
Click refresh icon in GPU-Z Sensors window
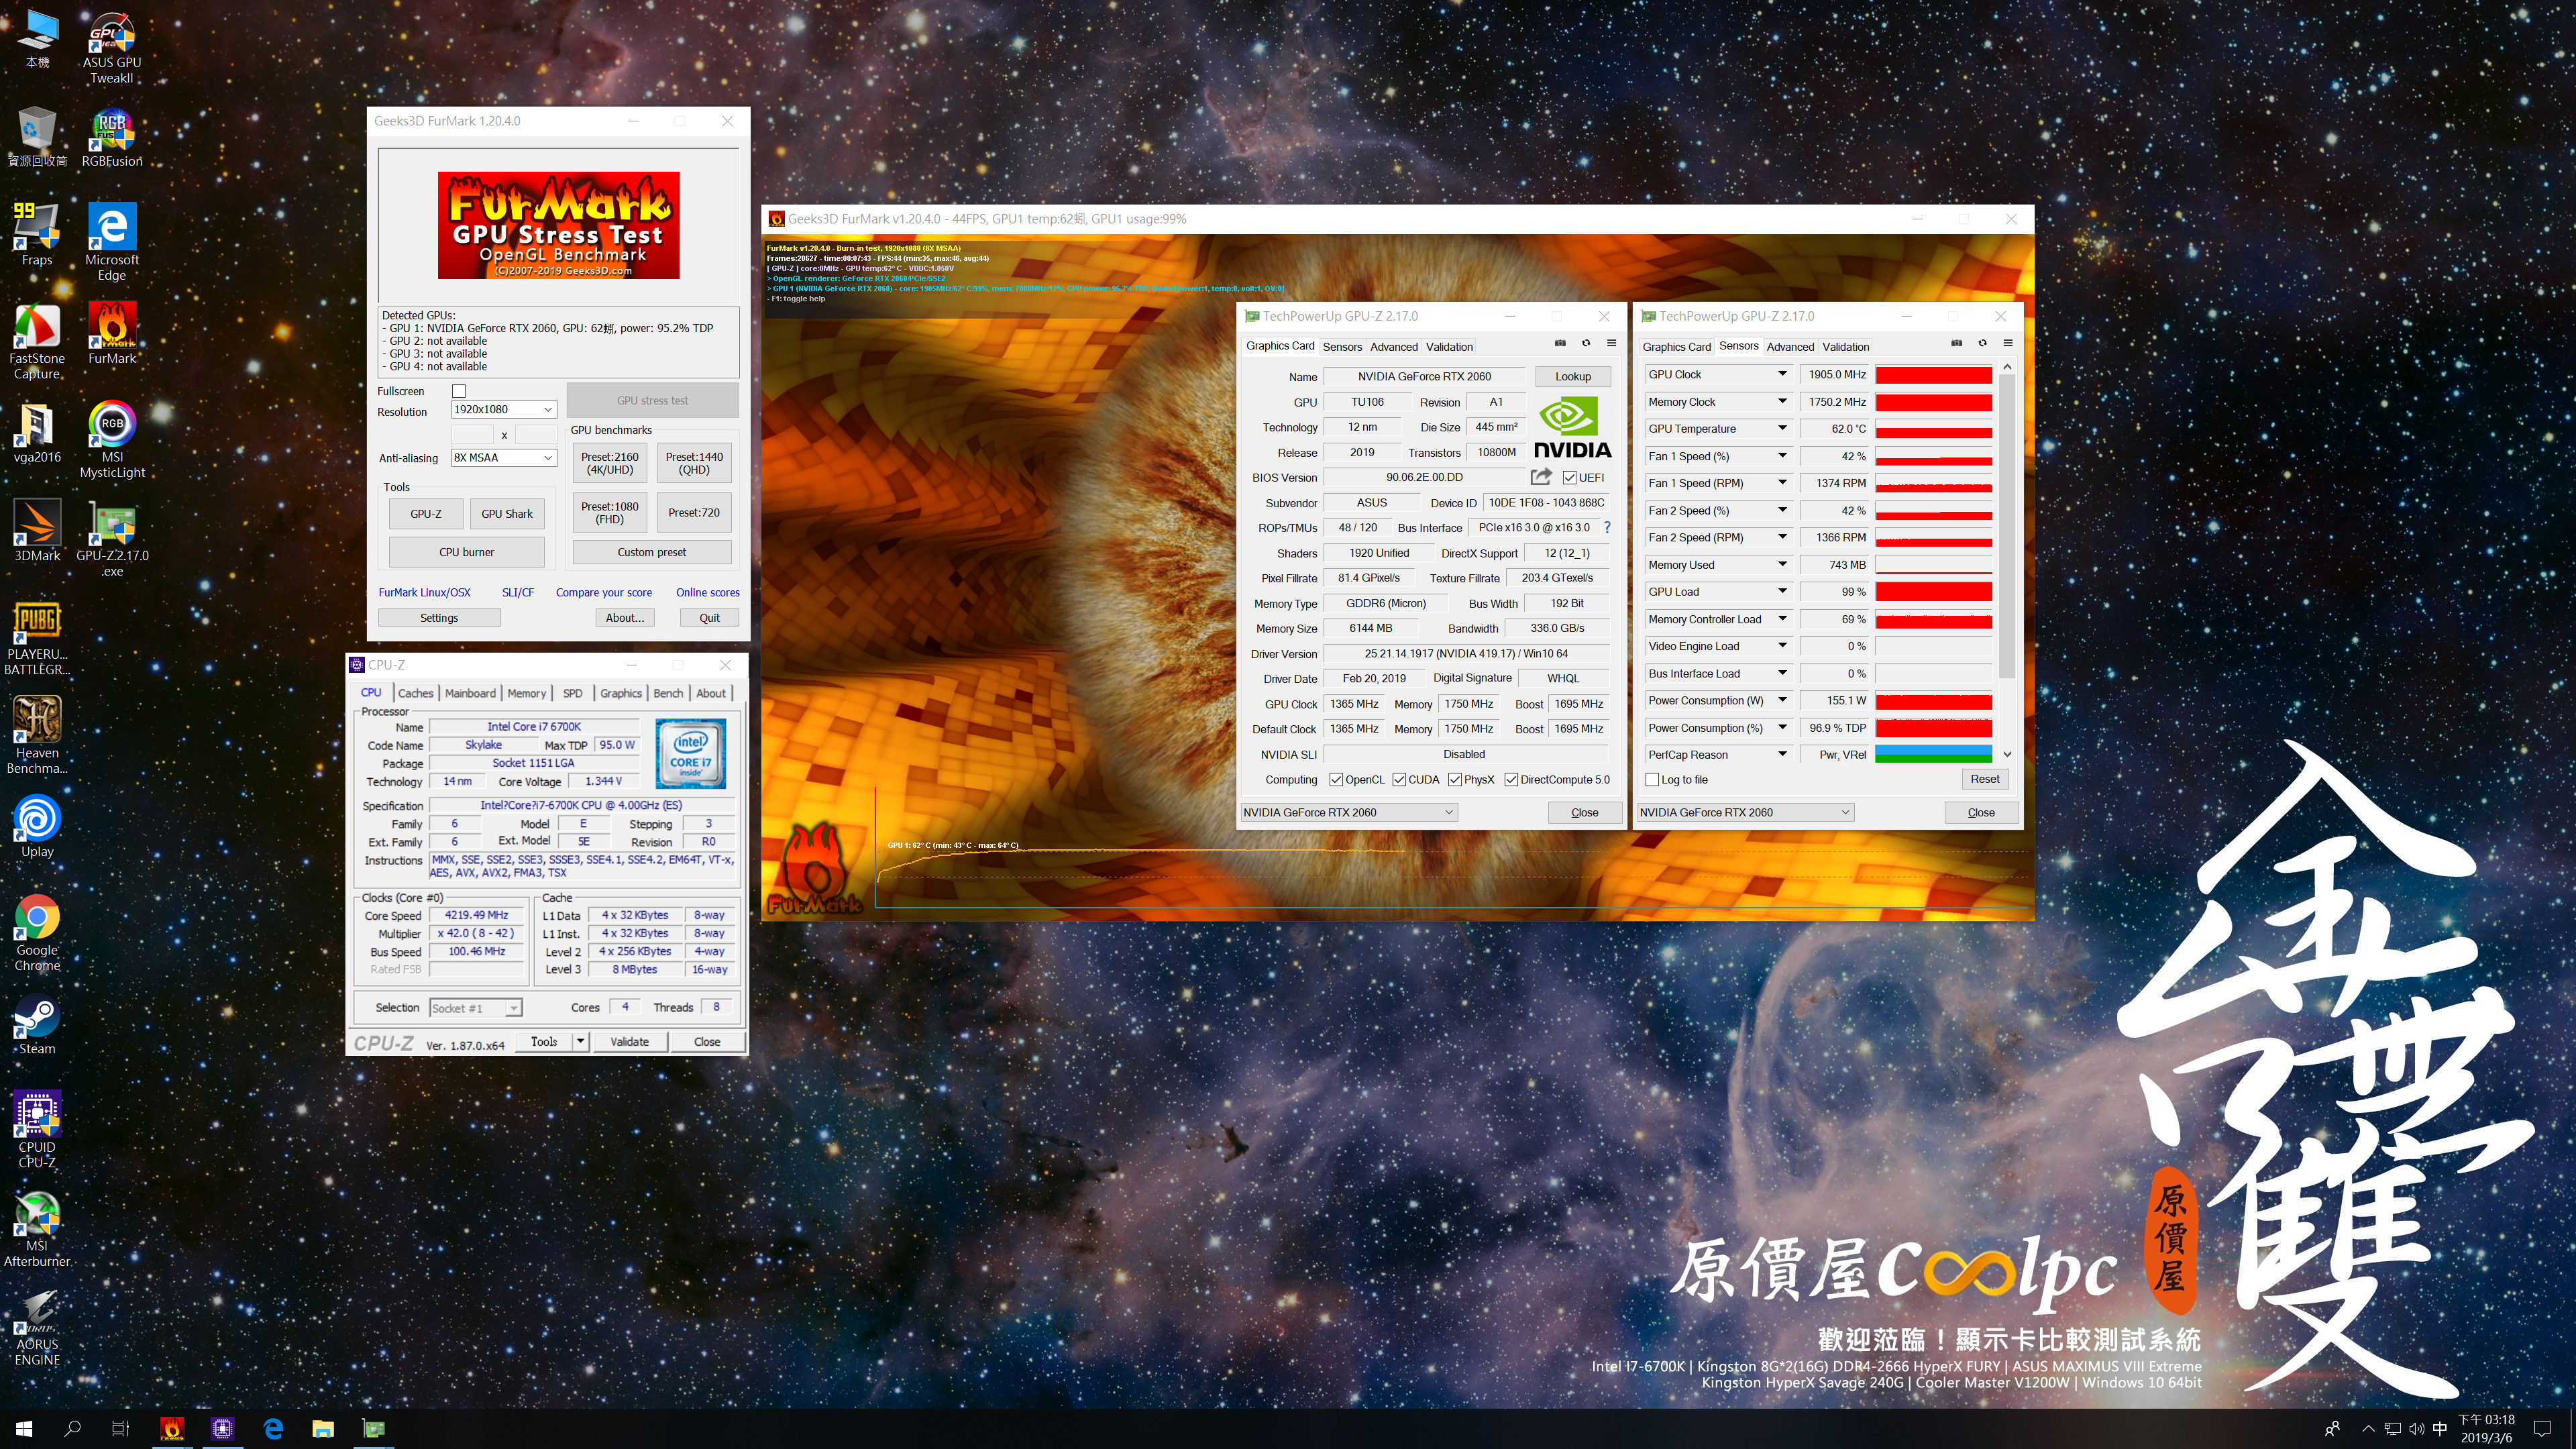tap(1982, 343)
